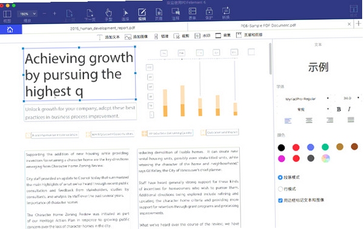Open the Protect (保护) lock tool

pyautogui.click(x=209, y=13)
